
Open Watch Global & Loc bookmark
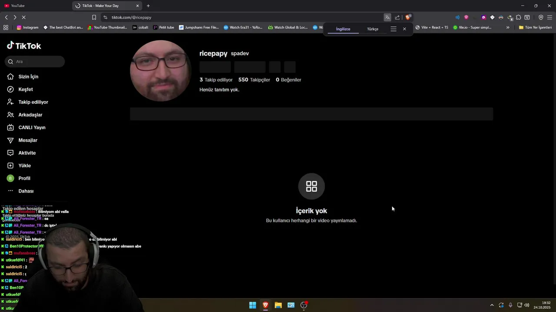tap(288, 27)
